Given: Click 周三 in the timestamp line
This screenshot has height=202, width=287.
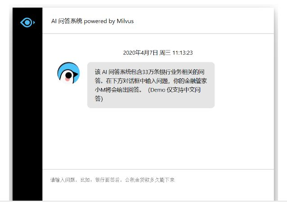Looking at the screenshot, I should click(165, 53).
